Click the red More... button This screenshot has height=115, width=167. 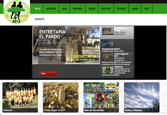tap(48, 74)
